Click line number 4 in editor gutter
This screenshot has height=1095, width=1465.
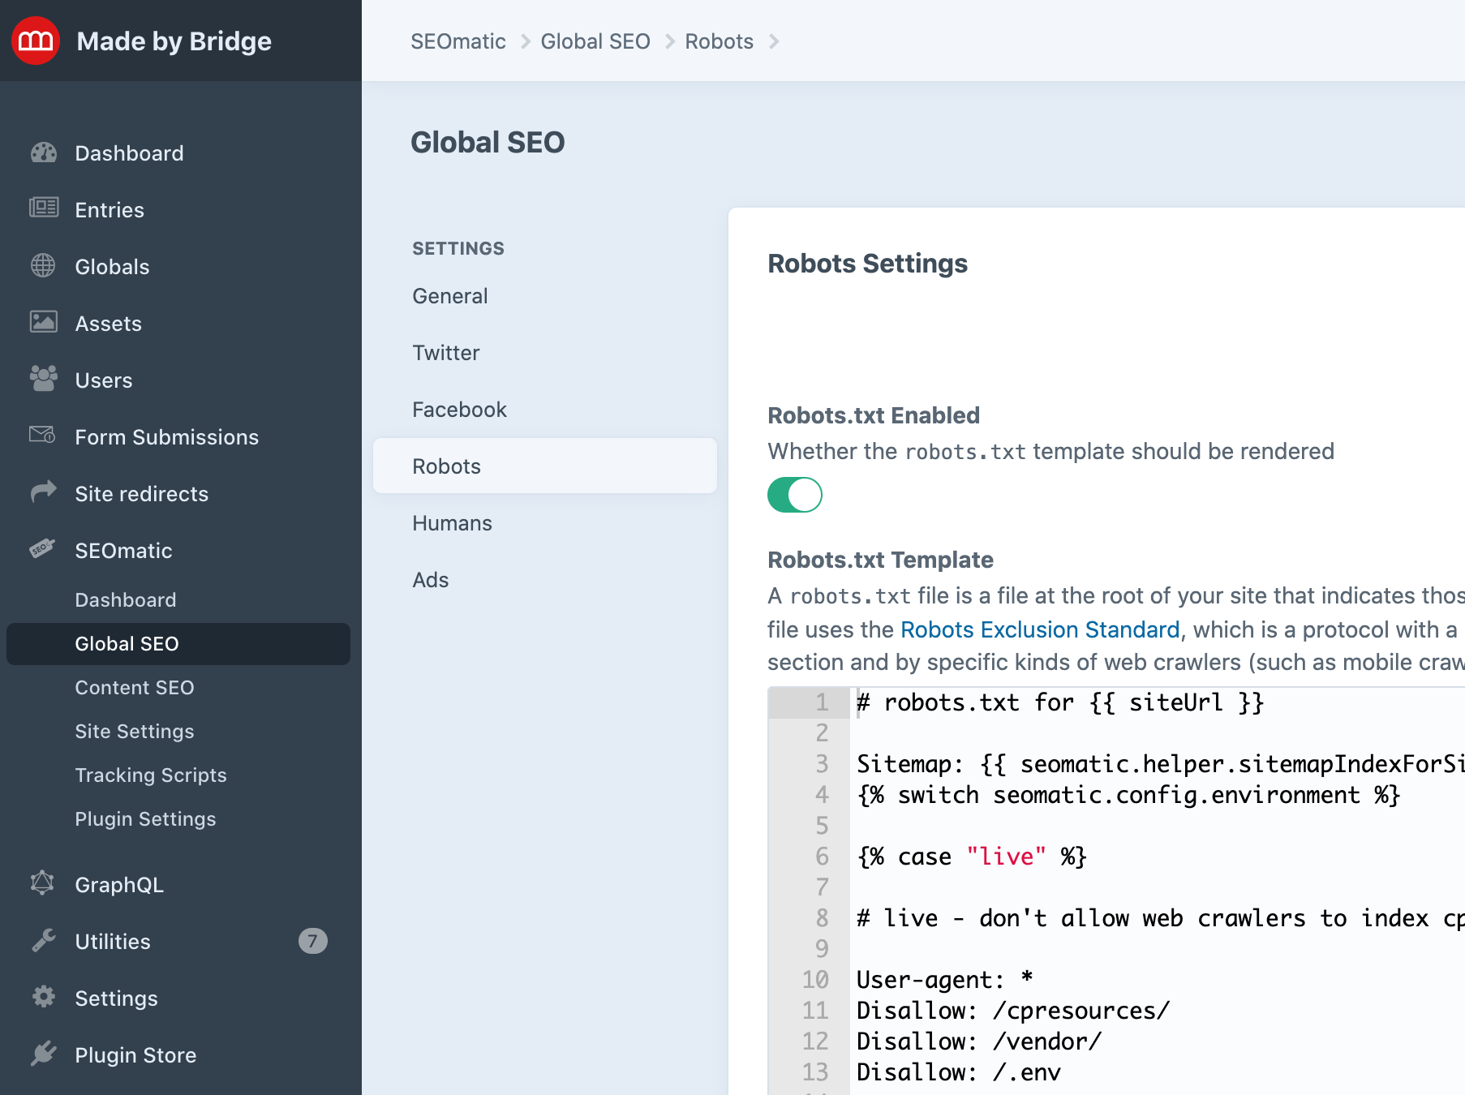[822, 795]
